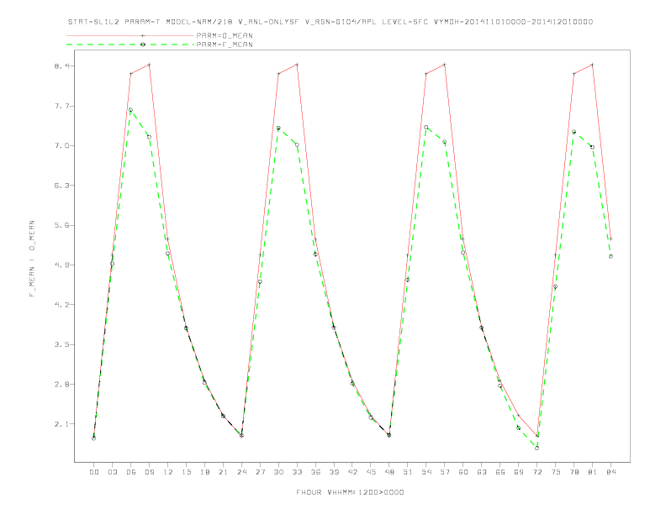
Task: Click the 42 forecast hour tick label
Action: (x=352, y=472)
